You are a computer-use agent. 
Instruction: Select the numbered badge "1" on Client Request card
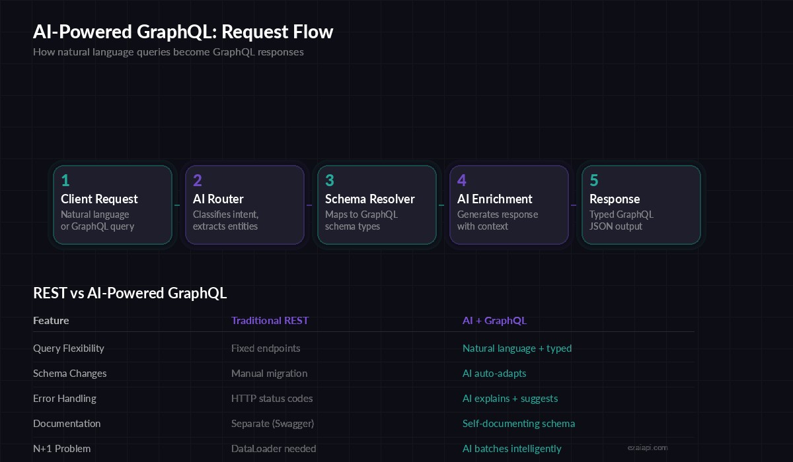65,180
